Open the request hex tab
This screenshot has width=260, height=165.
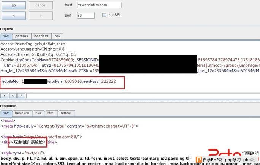click(x=57, y=36)
